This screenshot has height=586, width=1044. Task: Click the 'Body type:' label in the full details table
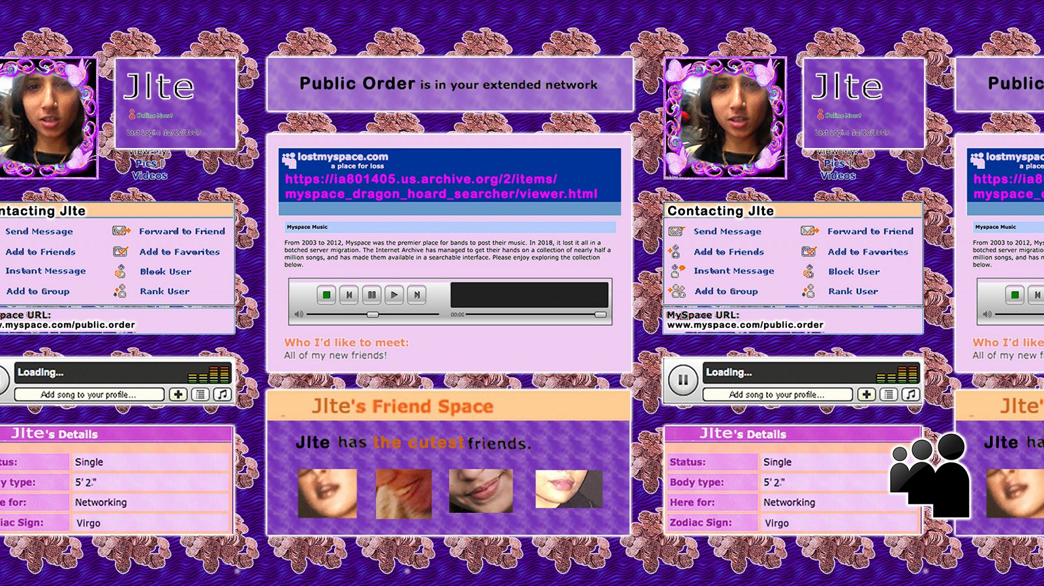[696, 482]
